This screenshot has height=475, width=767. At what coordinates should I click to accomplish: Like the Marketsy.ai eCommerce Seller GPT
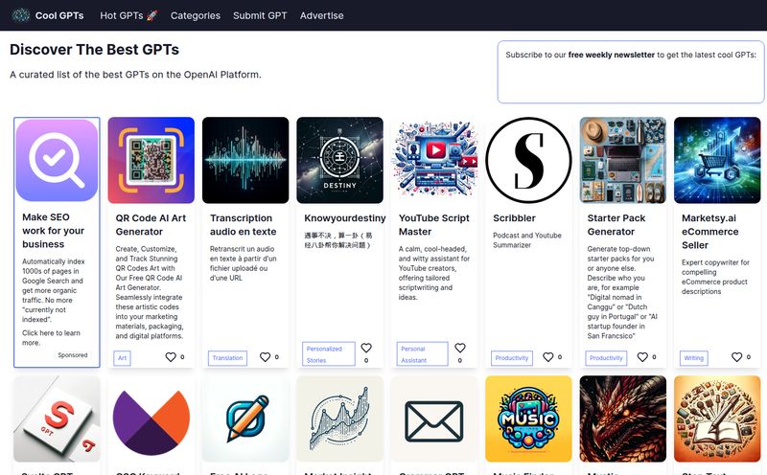736,357
